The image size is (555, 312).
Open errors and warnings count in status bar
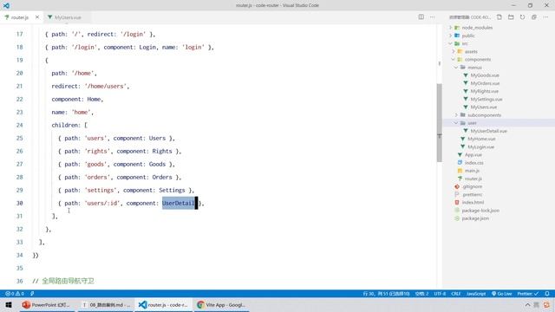click(15, 294)
